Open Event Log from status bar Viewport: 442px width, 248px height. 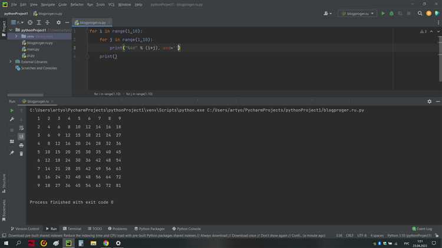[423, 229]
